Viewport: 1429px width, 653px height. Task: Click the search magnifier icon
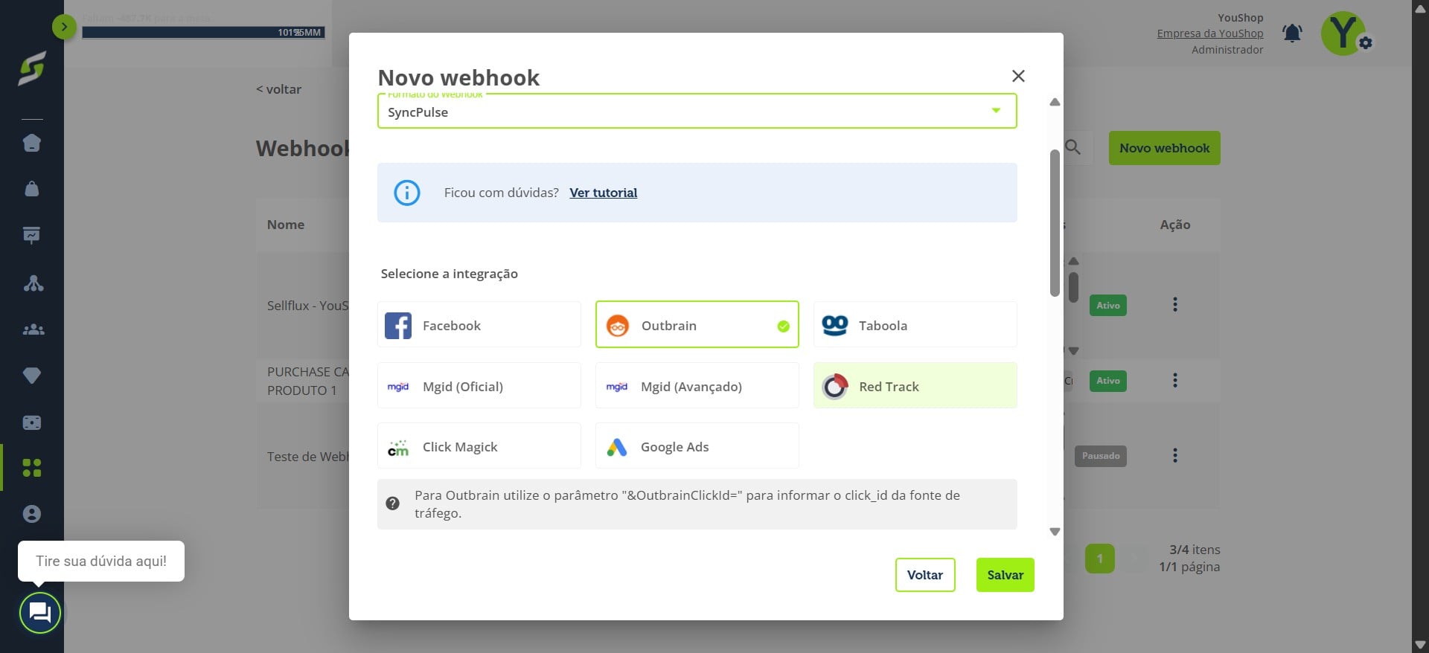tap(1072, 147)
